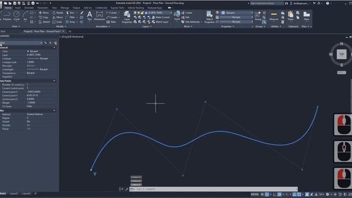The width and height of the screenshot is (352, 198).
Task: Expand the Block panel dropdown
Action: [188, 26]
